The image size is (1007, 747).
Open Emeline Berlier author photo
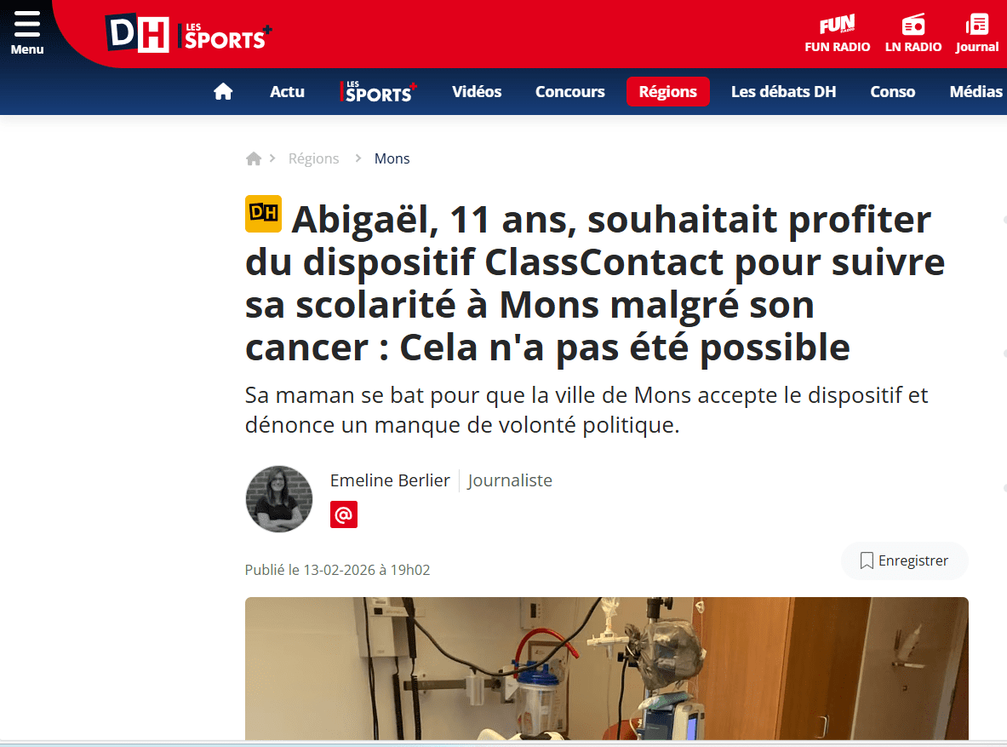click(x=278, y=499)
